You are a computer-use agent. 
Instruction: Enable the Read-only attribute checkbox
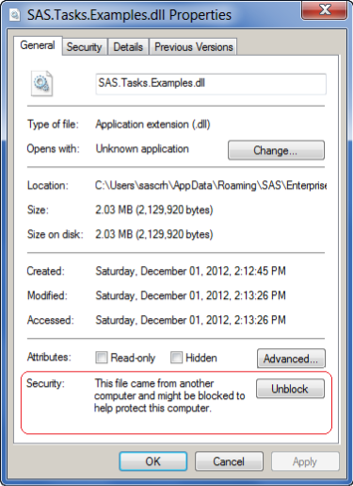[x=102, y=358]
